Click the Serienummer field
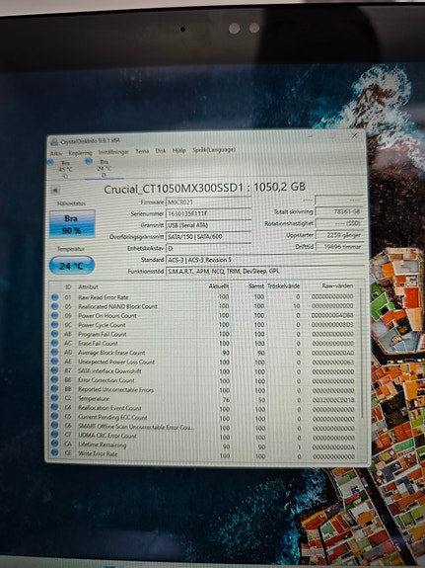This screenshot has width=425, height=568. (x=208, y=213)
